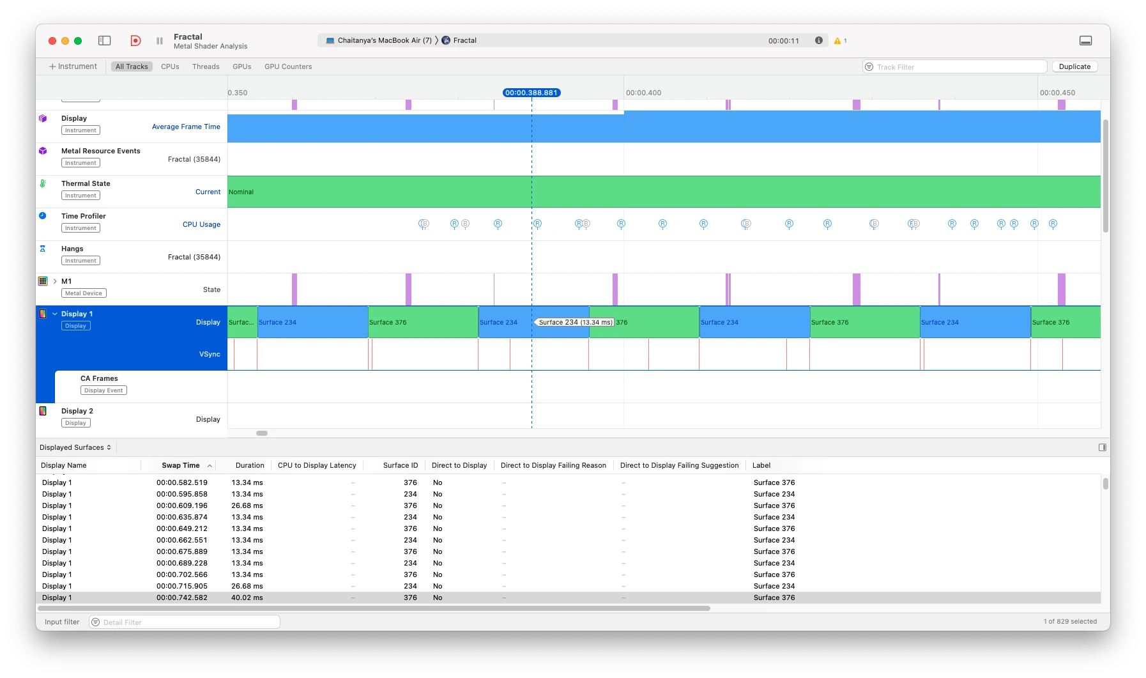The width and height of the screenshot is (1146, 678).
Task: Select the Display 2 track icon
Action: [43, 411]
